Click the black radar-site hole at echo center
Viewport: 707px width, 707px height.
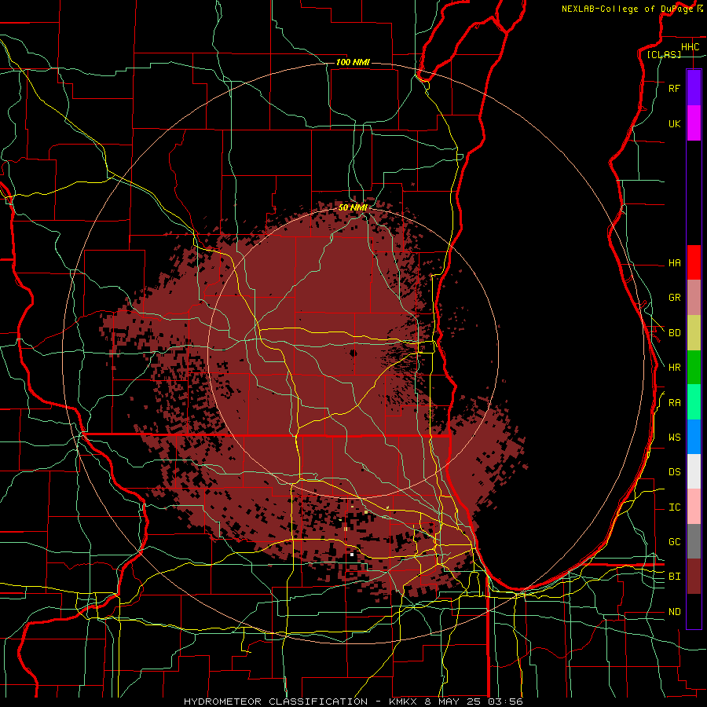(x=353, y=353)
